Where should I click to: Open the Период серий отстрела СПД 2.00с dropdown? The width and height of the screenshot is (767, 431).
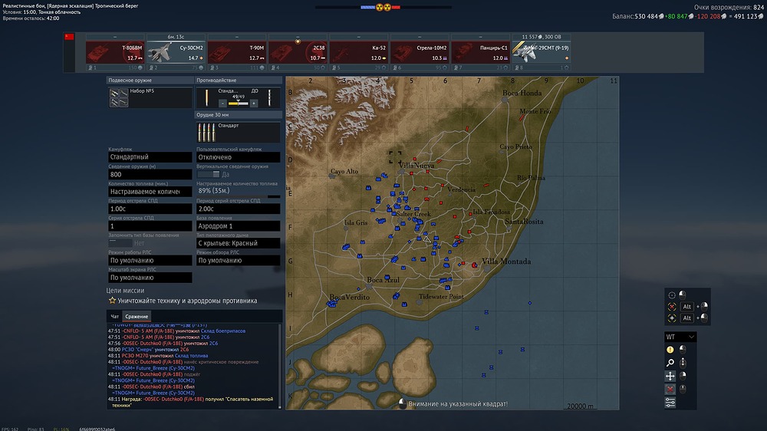(x=239, y=209)
